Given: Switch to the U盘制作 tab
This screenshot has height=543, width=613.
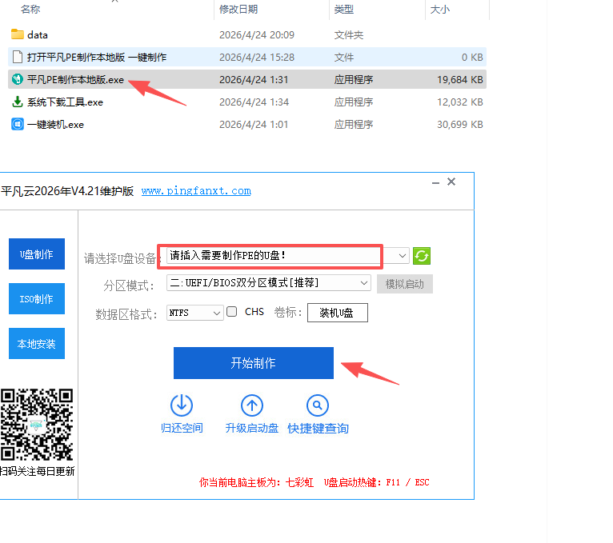Looking at the screenshot, I should [37, 254].
